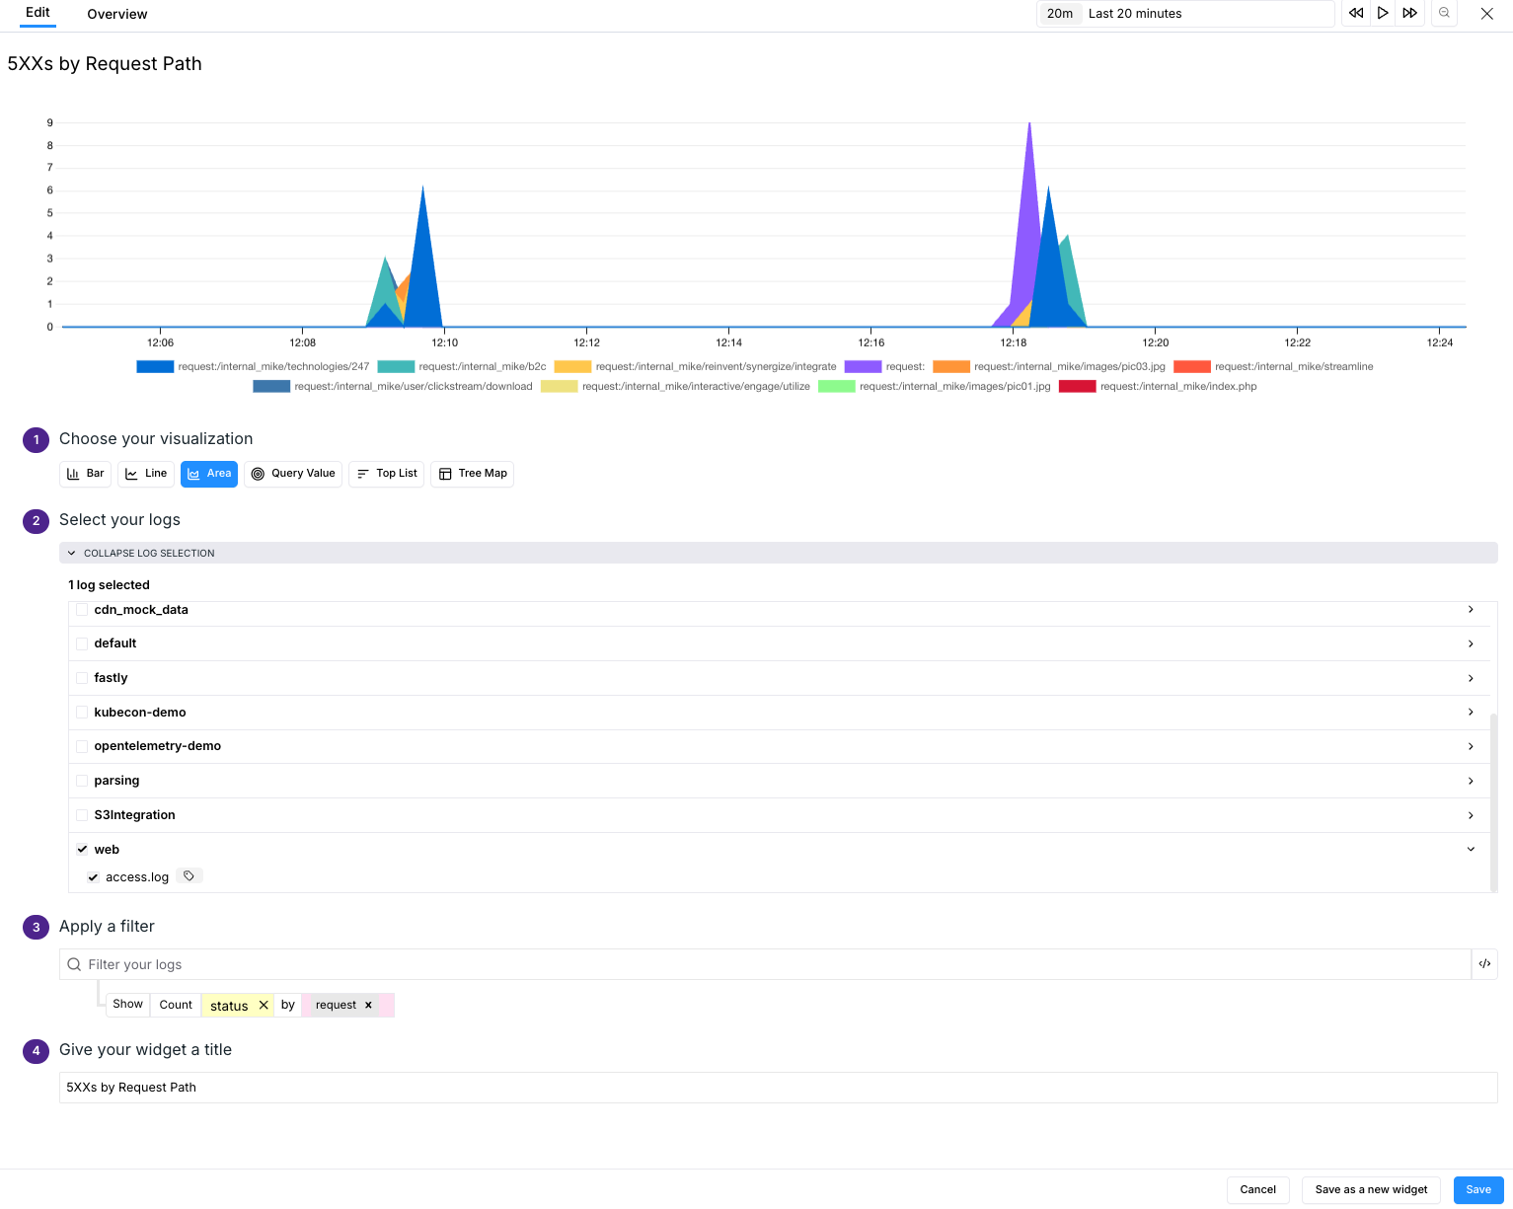Enable the cdn_mock_data checkbox

click(82, 610)
